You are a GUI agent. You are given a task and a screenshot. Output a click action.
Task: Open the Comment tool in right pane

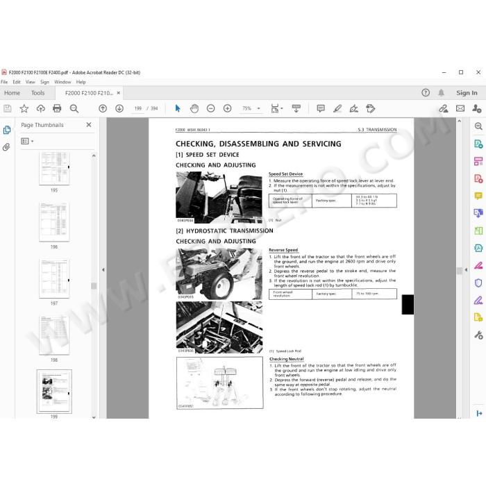(x=478, y=196)
